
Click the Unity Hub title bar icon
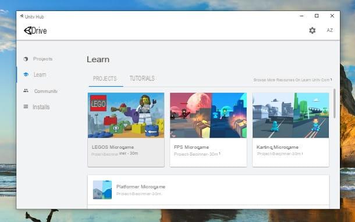click(x=22, y=16)
